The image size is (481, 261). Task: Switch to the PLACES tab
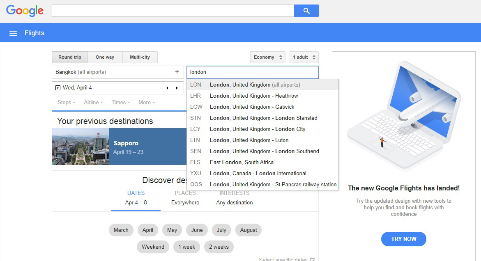[185, 197]
